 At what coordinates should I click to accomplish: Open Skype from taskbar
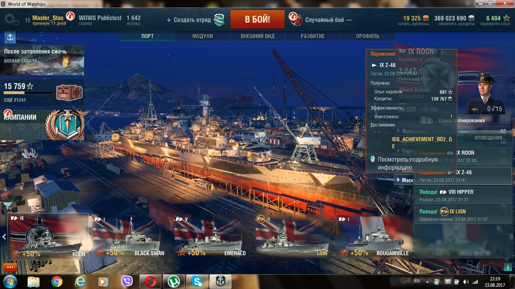coord(197,281)
